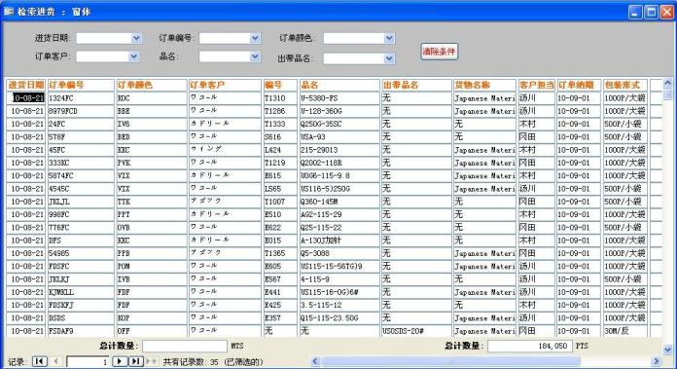Click the 订单纳期 column header

tap(578, 85)
